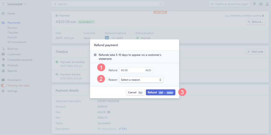The image size is (271, 135).
Task: Focus the top Search bar
Action: point(108,4)
